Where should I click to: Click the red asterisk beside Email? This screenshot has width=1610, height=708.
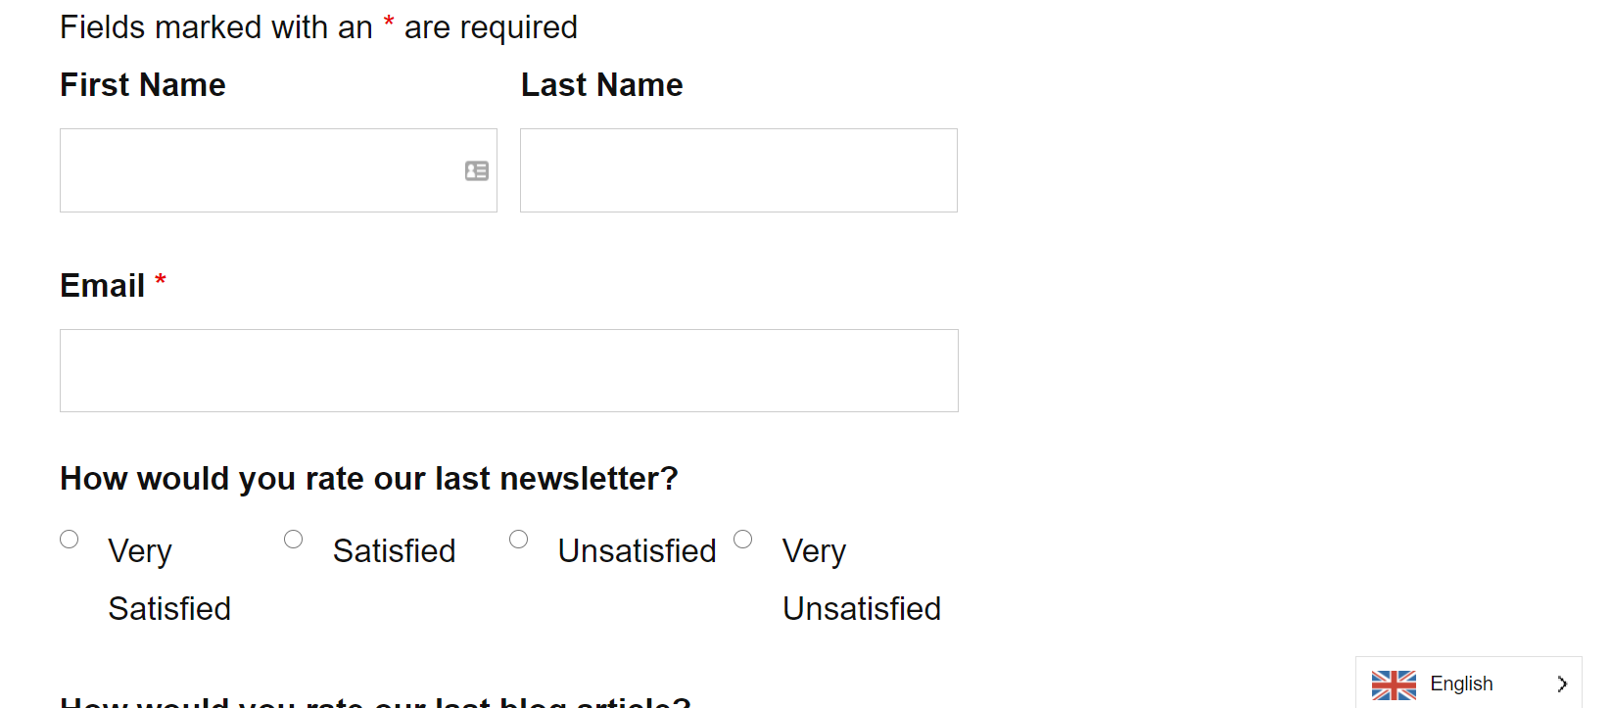pos(161,282)
